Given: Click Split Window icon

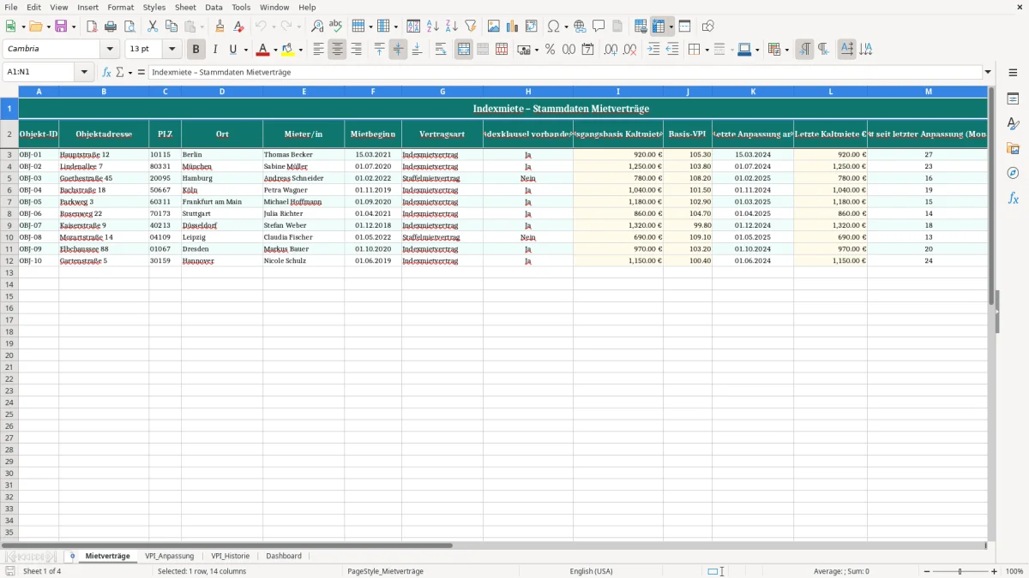Looking at the screenshot, I should 684,27.
